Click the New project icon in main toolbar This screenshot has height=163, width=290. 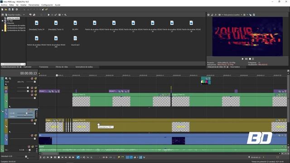tap(2, 9)
